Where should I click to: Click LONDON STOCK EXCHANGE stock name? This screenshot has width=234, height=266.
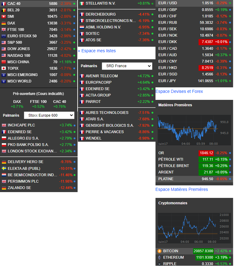tap(32, 151)
